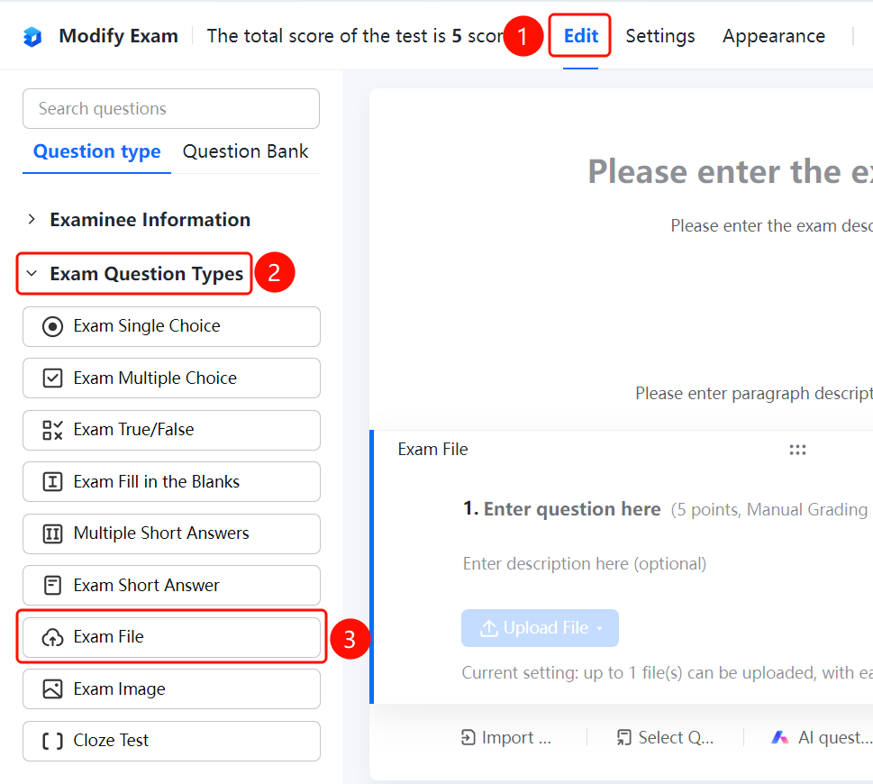The height and width of the screenshot is (784, 873).
Task: Focus the Search questions field
Action: tap(171, 108)
